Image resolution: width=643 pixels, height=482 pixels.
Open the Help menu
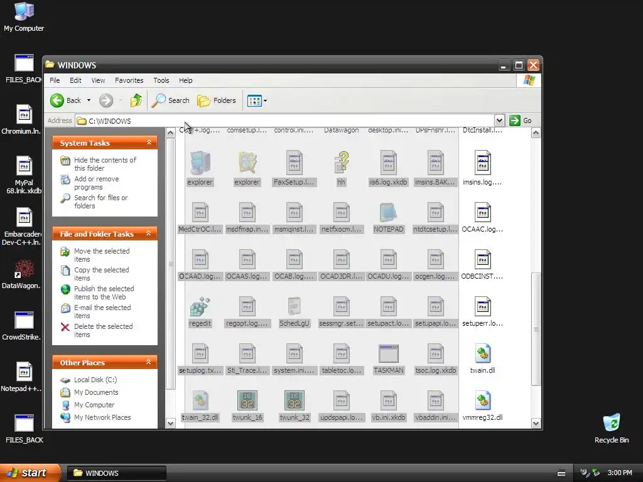(x=185, y=80)
